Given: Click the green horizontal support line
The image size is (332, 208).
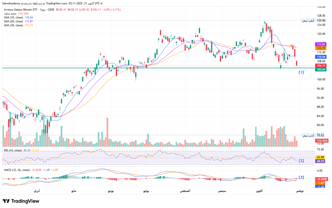Looking at the screenshot, I should click(156, 68).
